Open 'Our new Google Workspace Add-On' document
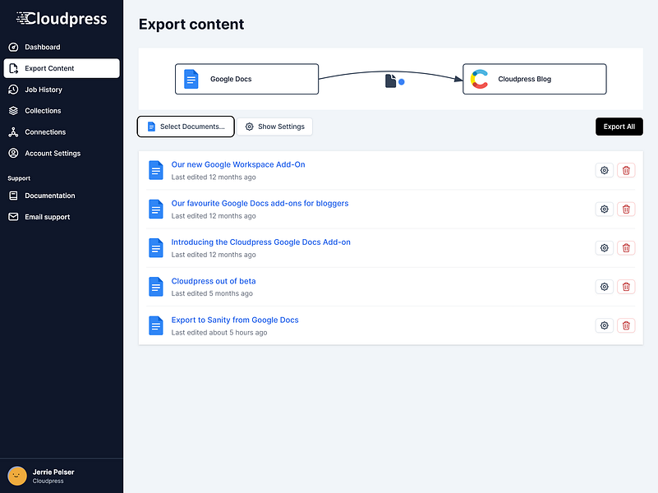Image resolution: width=658 pixels, height=493 pixels. click(238, 164)
